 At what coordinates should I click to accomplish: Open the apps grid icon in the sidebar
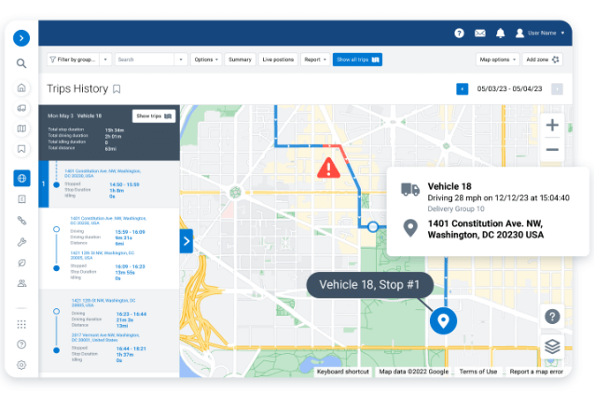(x=21, y=324)
